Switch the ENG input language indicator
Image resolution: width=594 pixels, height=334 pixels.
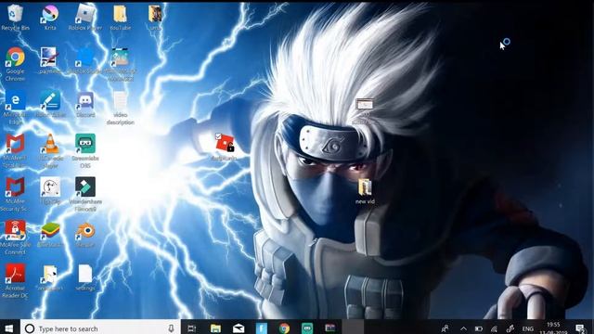528,328
